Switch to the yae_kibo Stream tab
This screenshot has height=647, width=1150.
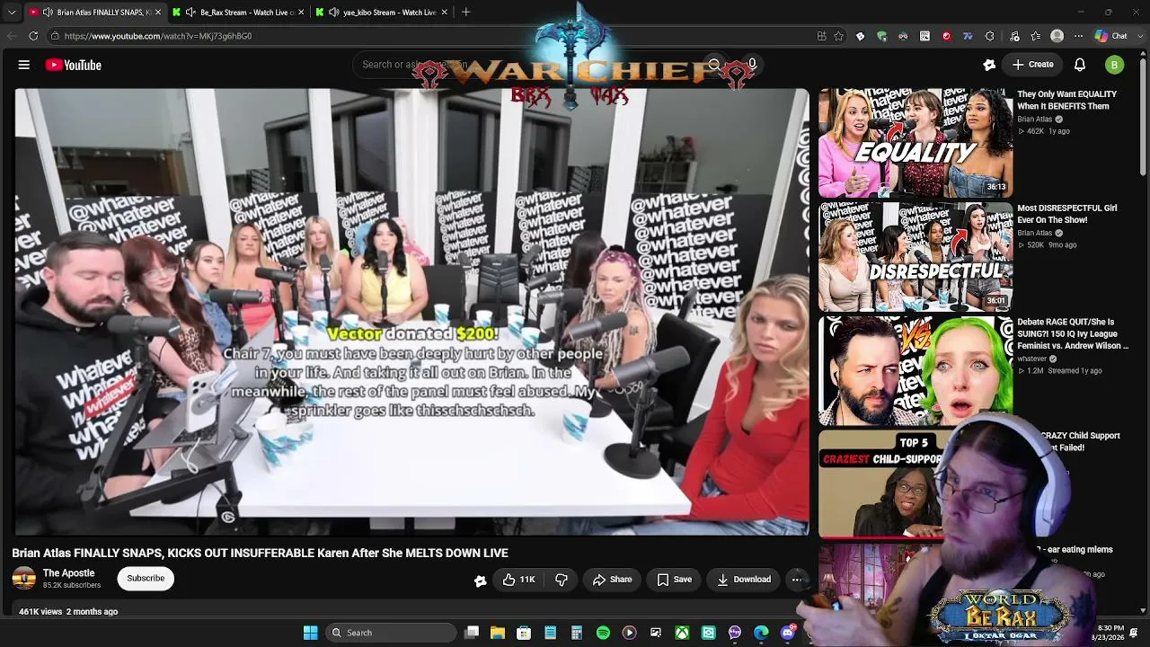point(383,13)
